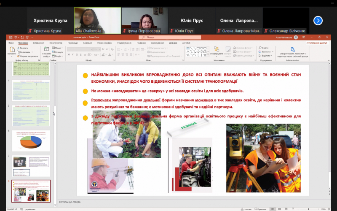This screenshot has width=337, height=211.
Task: Click the Save icon in quick access toolbar
Action: pos(11,38)
